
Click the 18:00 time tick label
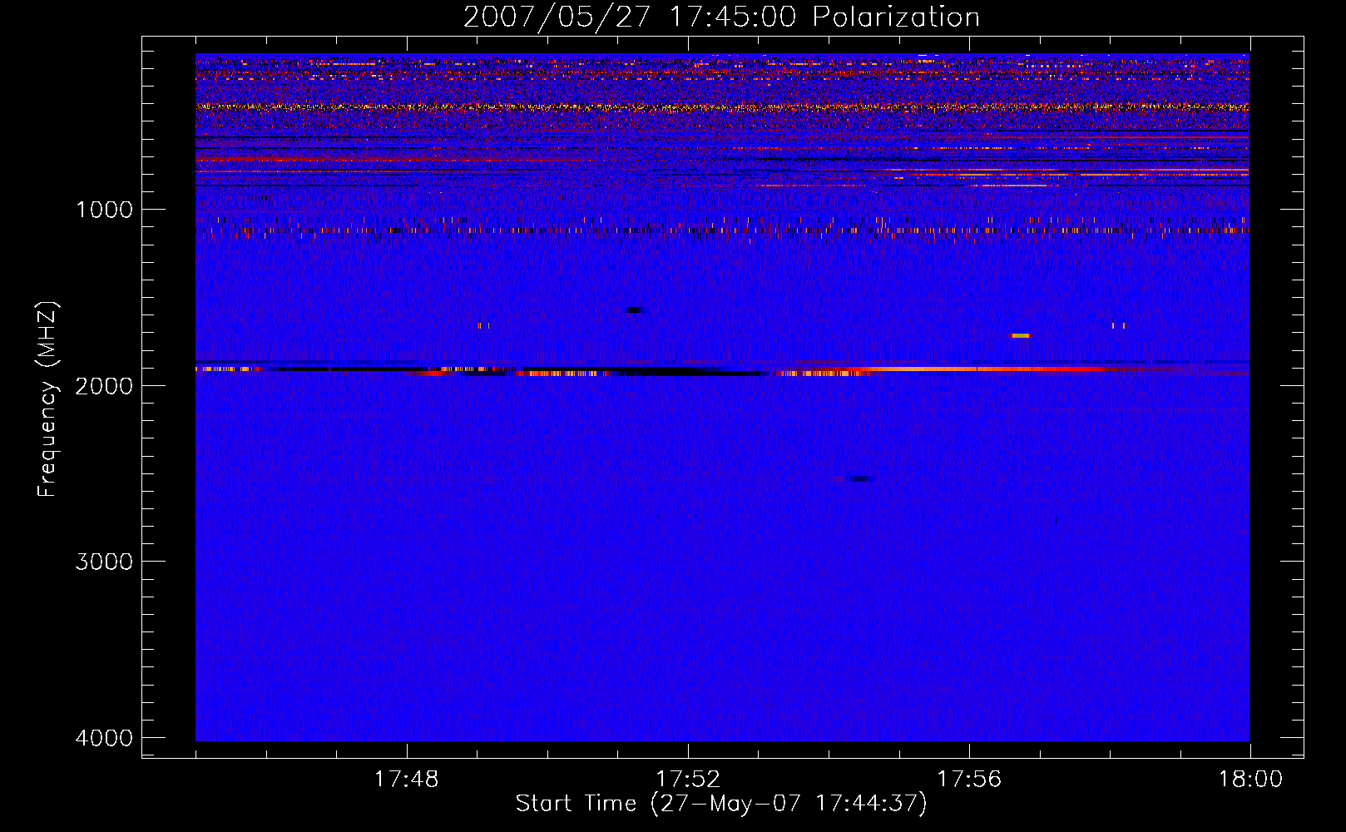(x=1250, y=780)
